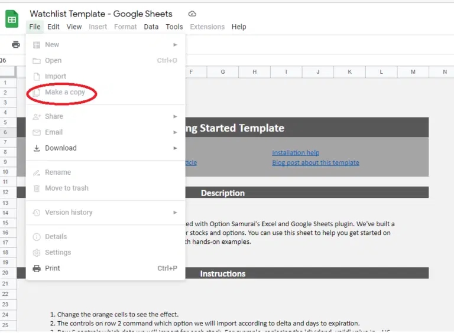The width and height of the screenshot is (454, 333).
Task: Rename the Watchlist Template document title
Action: click(101, 14)
